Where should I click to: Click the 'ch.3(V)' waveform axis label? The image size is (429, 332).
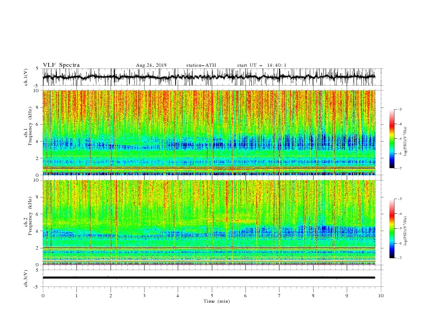[x=26, y=279]
